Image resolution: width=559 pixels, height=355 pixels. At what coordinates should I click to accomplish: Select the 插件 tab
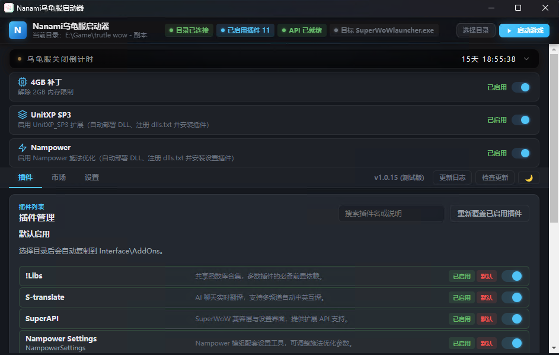(x=25, y=178)
